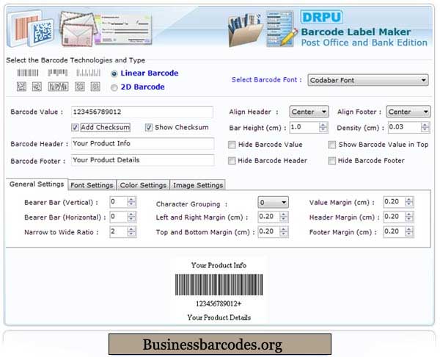Click the Bar Height value field
This screenshot has width=440, height=357.
tap(304, 127)
